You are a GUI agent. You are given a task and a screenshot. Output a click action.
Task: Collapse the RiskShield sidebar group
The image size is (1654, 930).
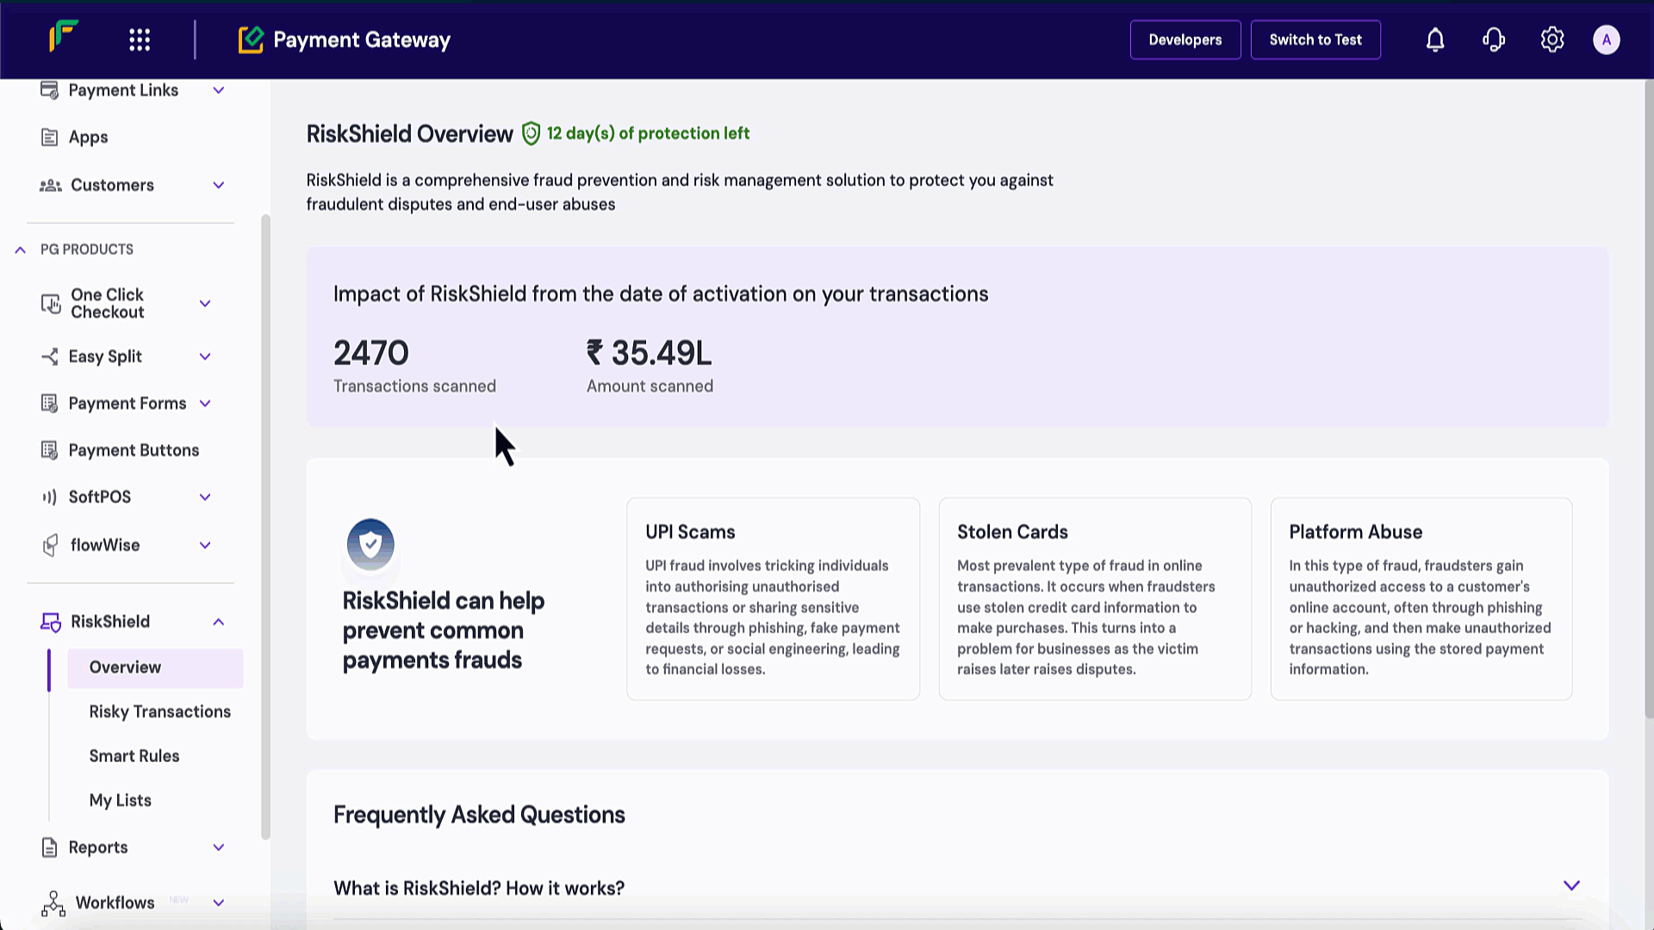(x=218, y=622)
